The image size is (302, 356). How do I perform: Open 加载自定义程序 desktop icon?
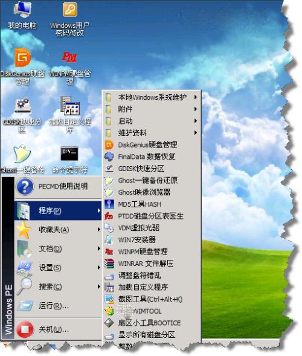[x=70, y=114]
